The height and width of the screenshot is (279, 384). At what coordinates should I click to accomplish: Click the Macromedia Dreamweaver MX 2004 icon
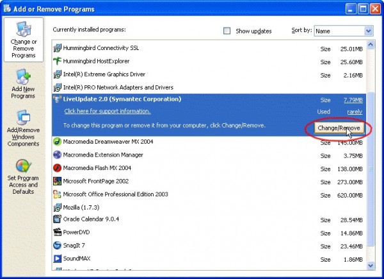(58, 142)
